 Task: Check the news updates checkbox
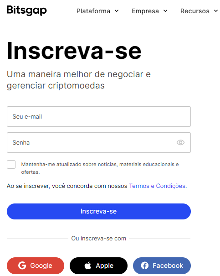point(11,164)
